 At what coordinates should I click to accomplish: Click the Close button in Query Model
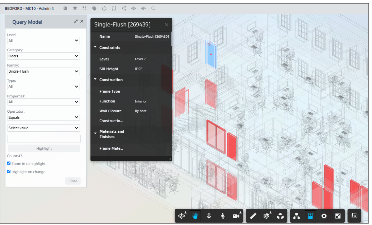(x=73, y=181)
